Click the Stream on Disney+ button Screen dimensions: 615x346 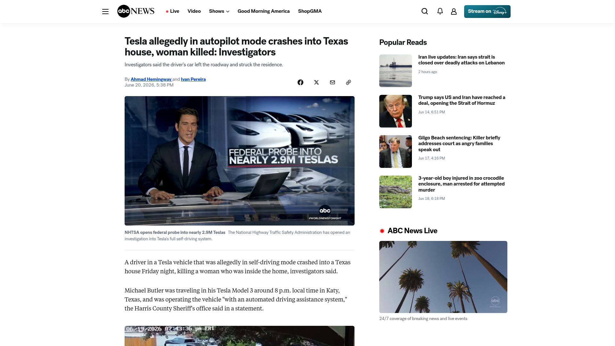[x=487, y=12]
